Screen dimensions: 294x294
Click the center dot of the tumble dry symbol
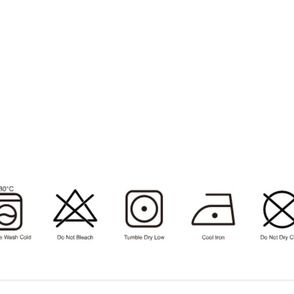[x=144, y=209]
